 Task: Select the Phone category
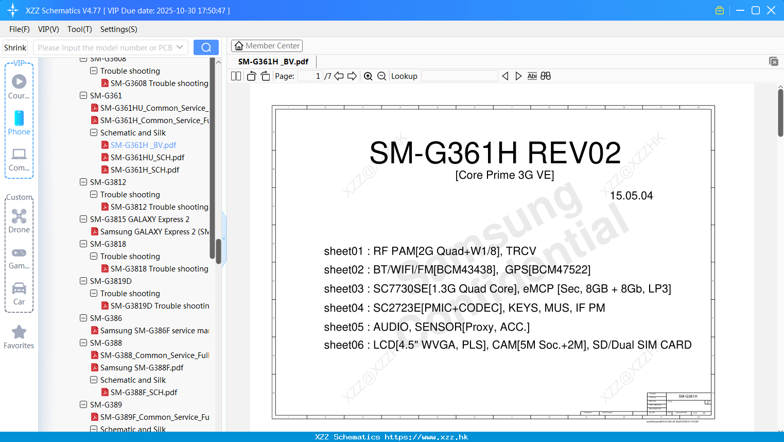[19, 123]
